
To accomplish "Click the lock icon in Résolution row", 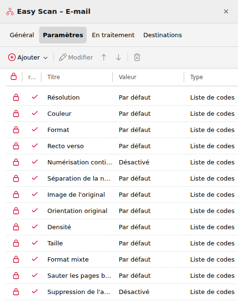I will (16, 97).
